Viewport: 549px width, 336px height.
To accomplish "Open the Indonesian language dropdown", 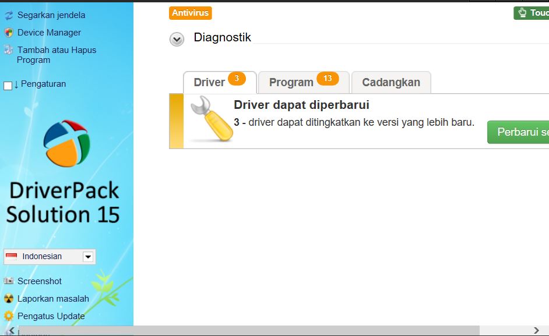I will 88,257.
